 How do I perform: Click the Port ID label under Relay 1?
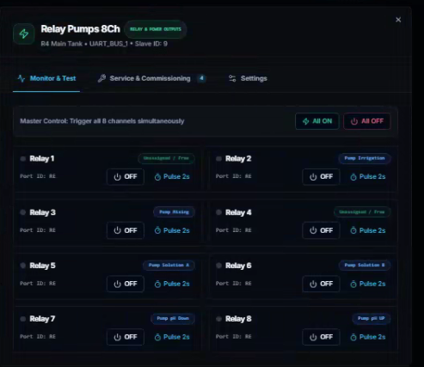pyautogui.click(x=38, y=176)
